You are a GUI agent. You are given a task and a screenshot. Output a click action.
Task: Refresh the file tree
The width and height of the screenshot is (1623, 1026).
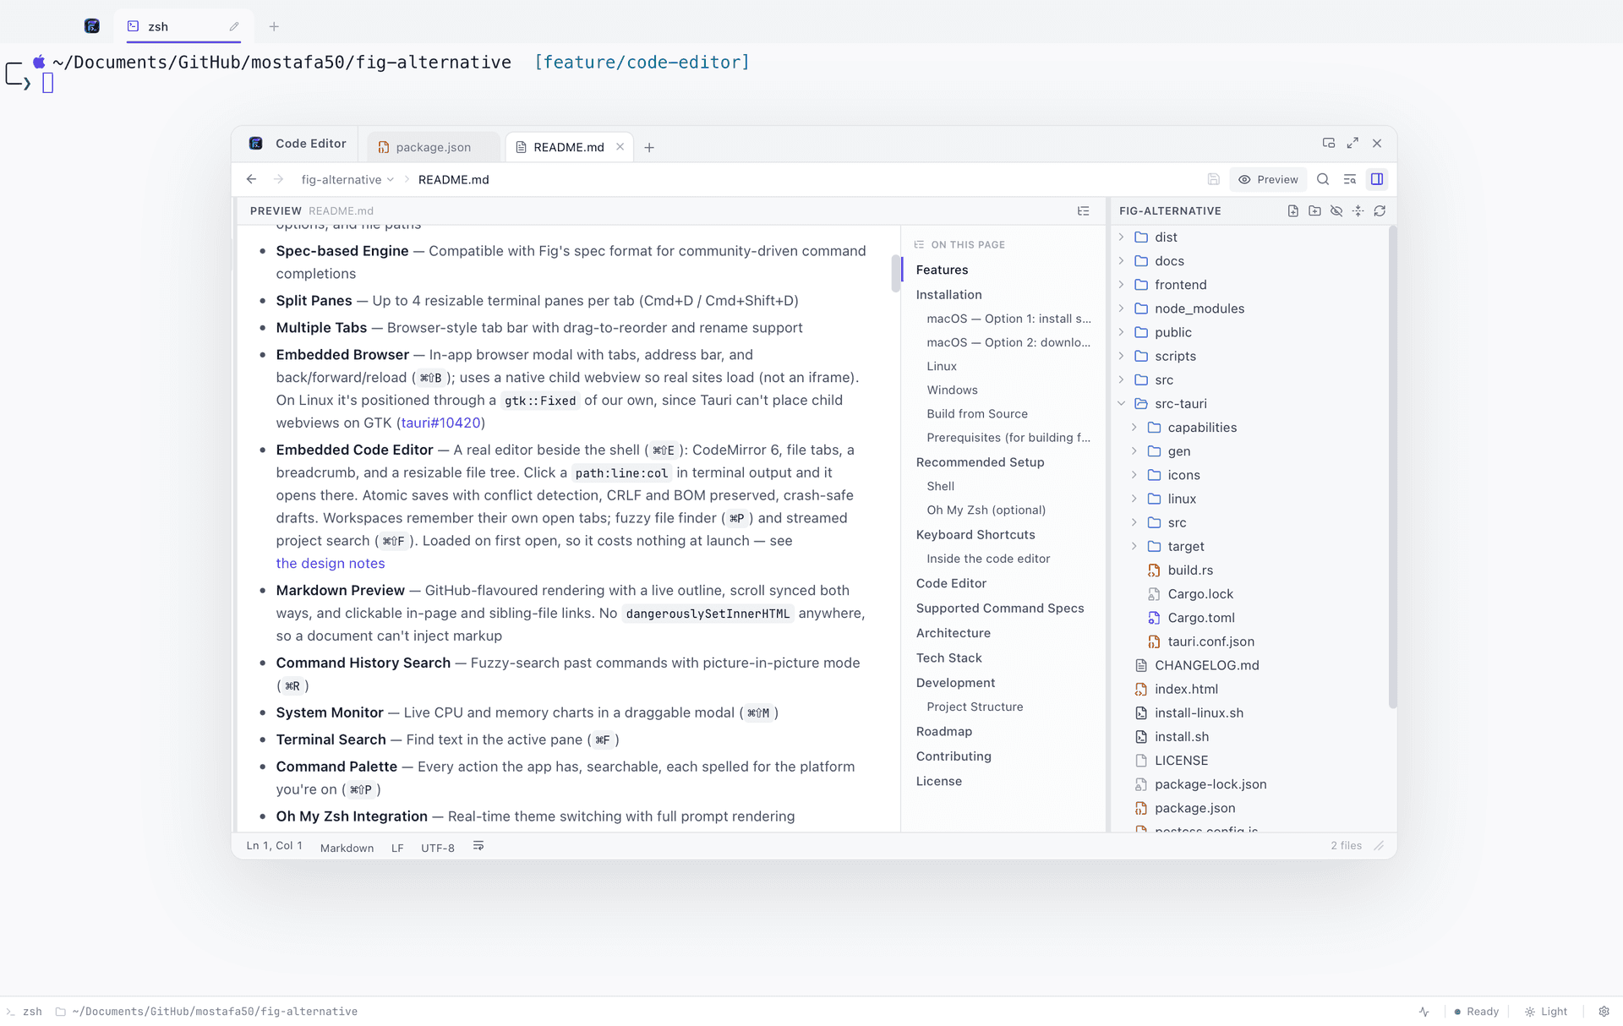(x=1380, y=211)
